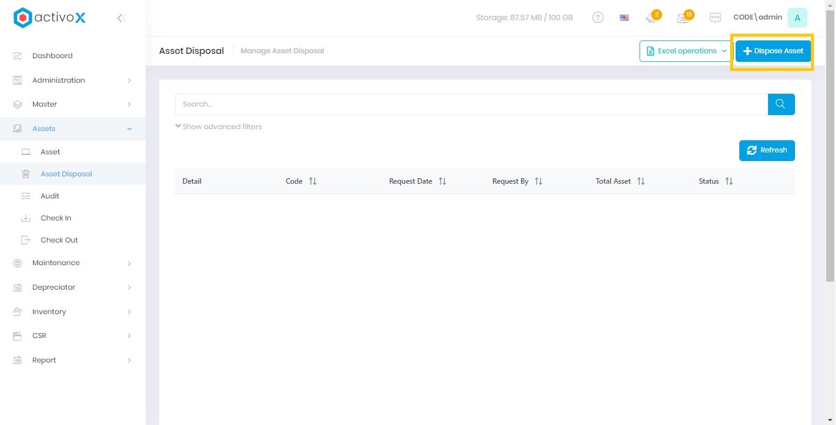Open the help question mark icon
Image resolution: width=836 pixels, height=425 pixels.
598,18
